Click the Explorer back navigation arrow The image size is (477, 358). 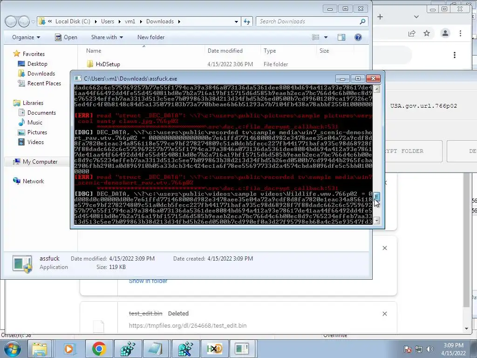(11, 21)
